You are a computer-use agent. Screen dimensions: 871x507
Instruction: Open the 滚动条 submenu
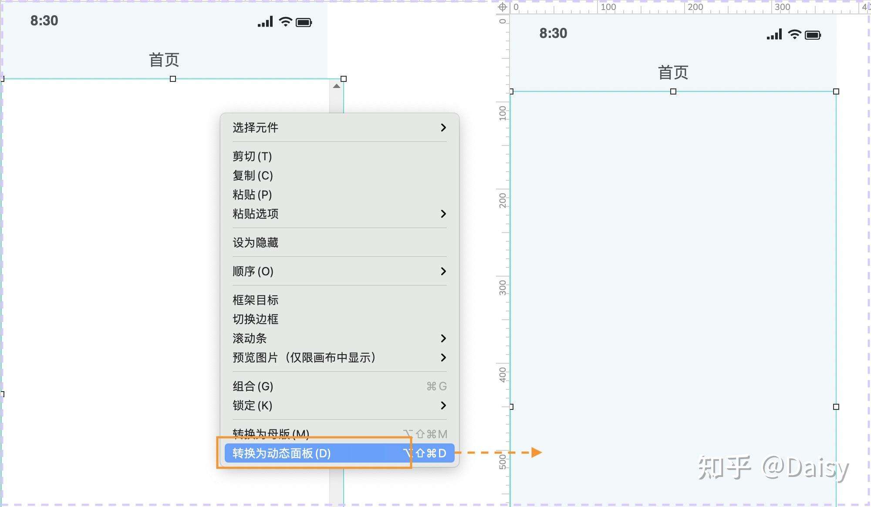coord(339,338)
